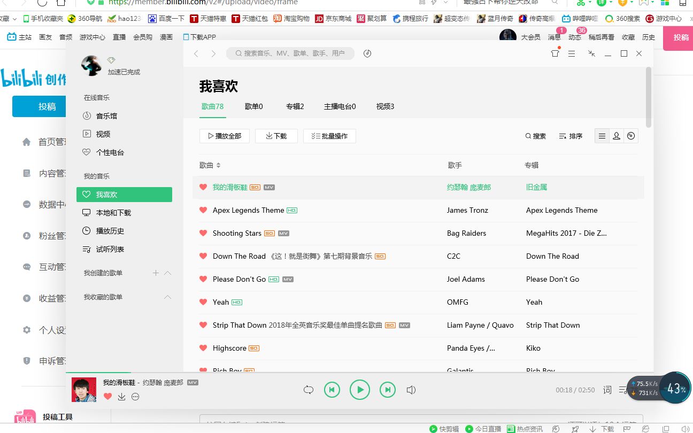Unlike the song 我的滑板鞋 heart

pos(203,187)
